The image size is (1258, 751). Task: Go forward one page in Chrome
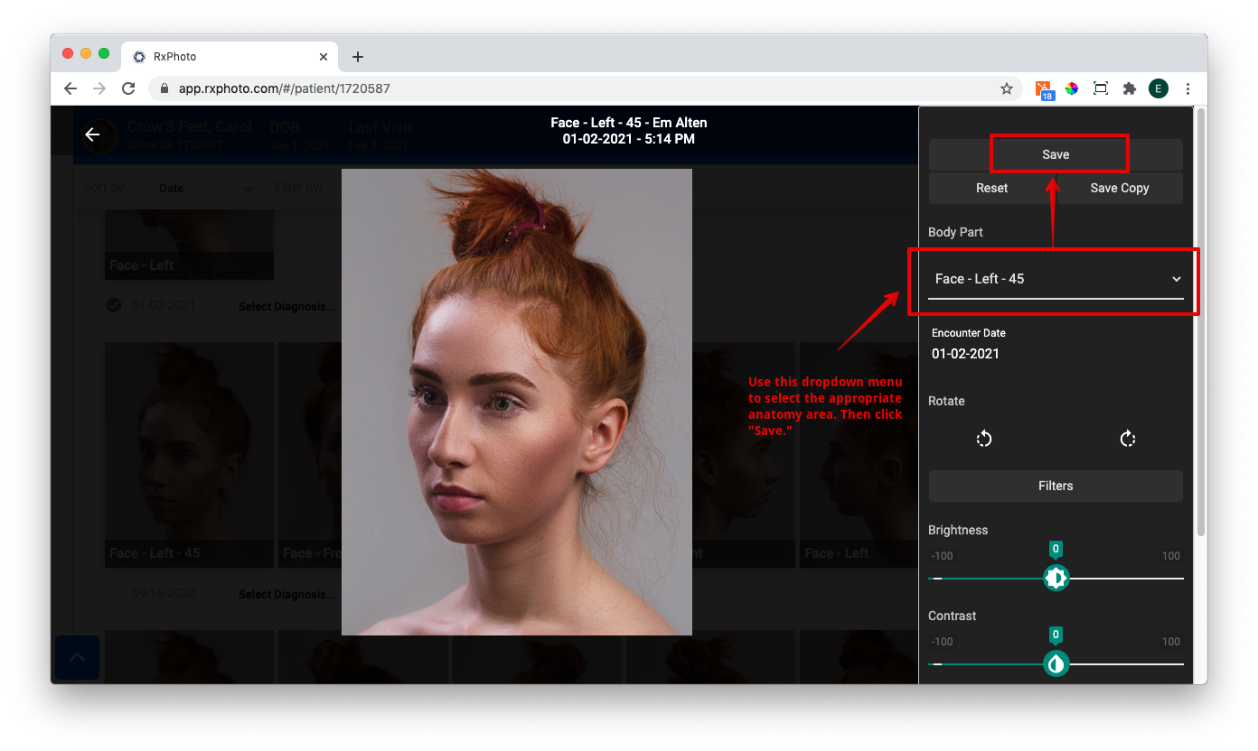click(x=99, y=88)
